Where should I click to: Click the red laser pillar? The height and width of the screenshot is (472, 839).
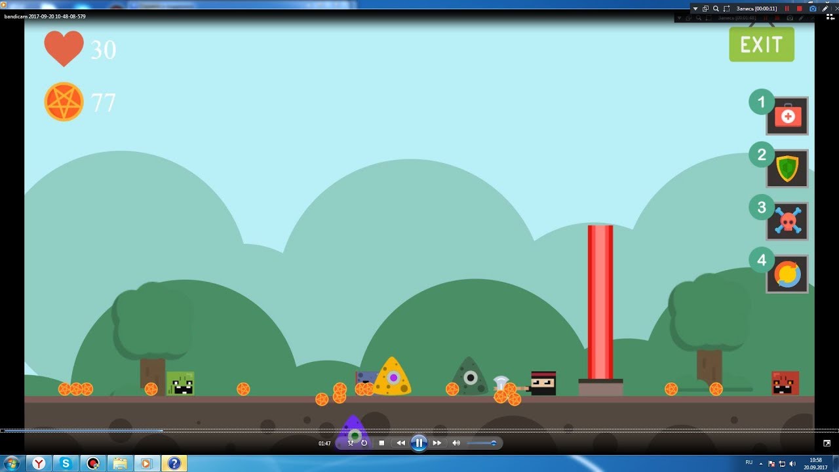point(600,302)
